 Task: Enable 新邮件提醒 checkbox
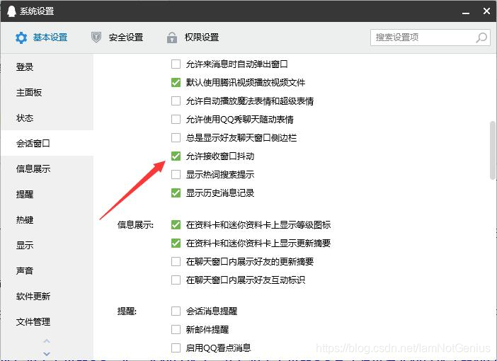176,330
